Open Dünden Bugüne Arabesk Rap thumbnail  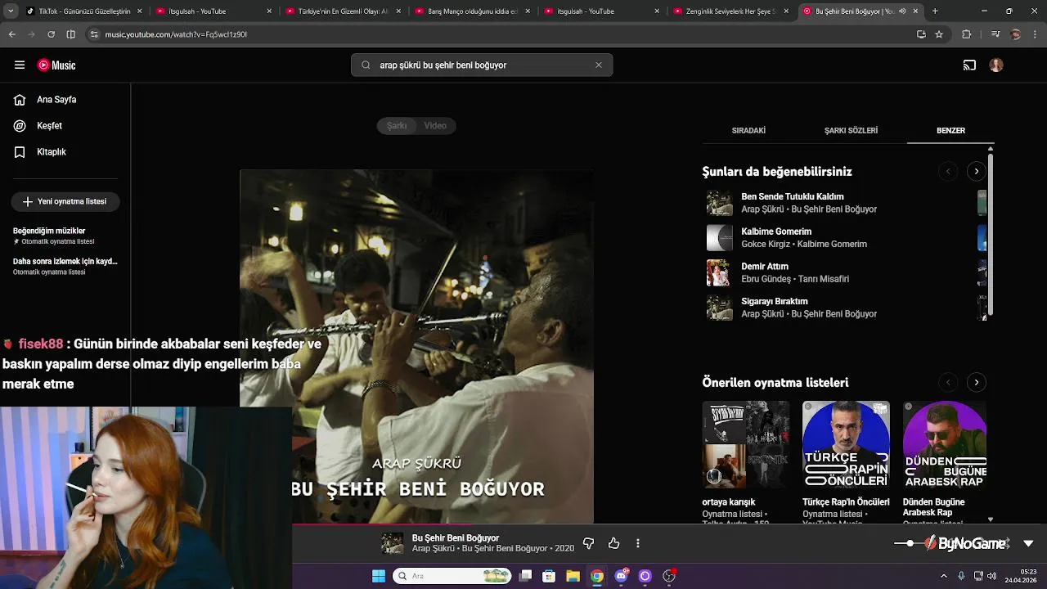[945, 444]
